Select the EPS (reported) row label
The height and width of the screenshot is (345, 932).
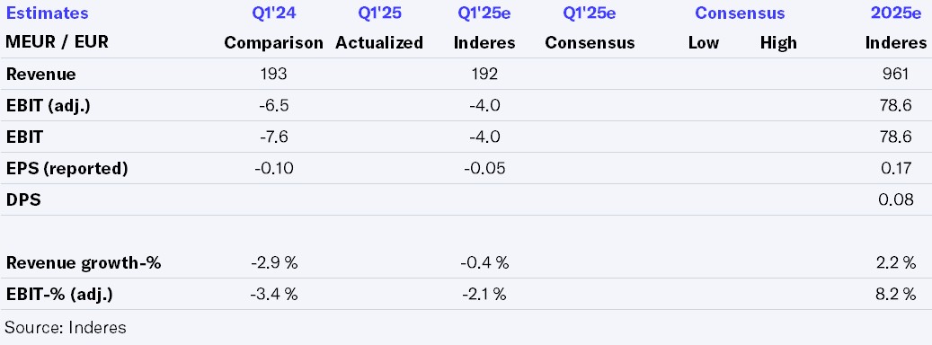67,169
